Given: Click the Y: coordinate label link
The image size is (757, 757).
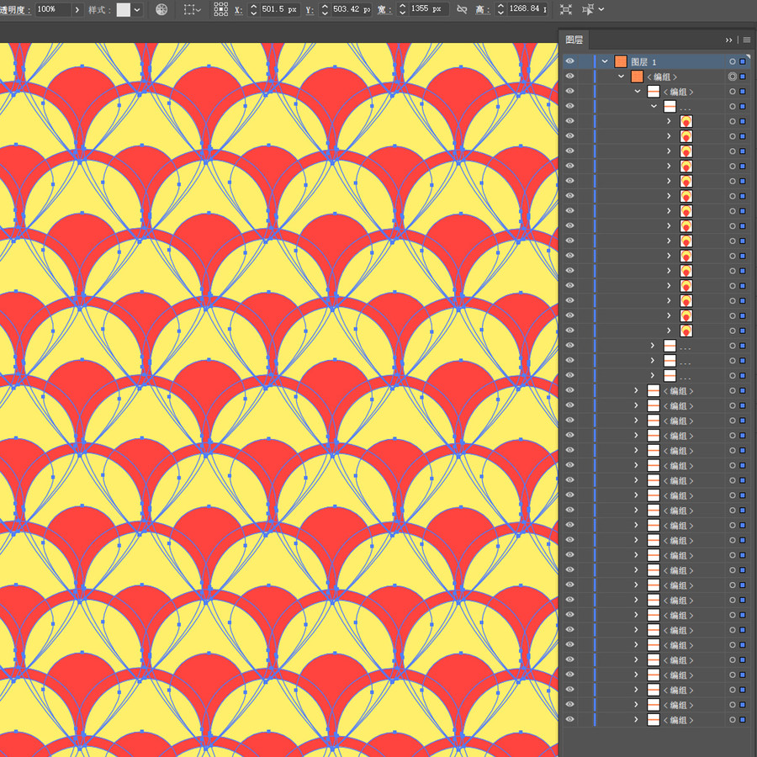Looking at the screenshot, I should [310, 9].
